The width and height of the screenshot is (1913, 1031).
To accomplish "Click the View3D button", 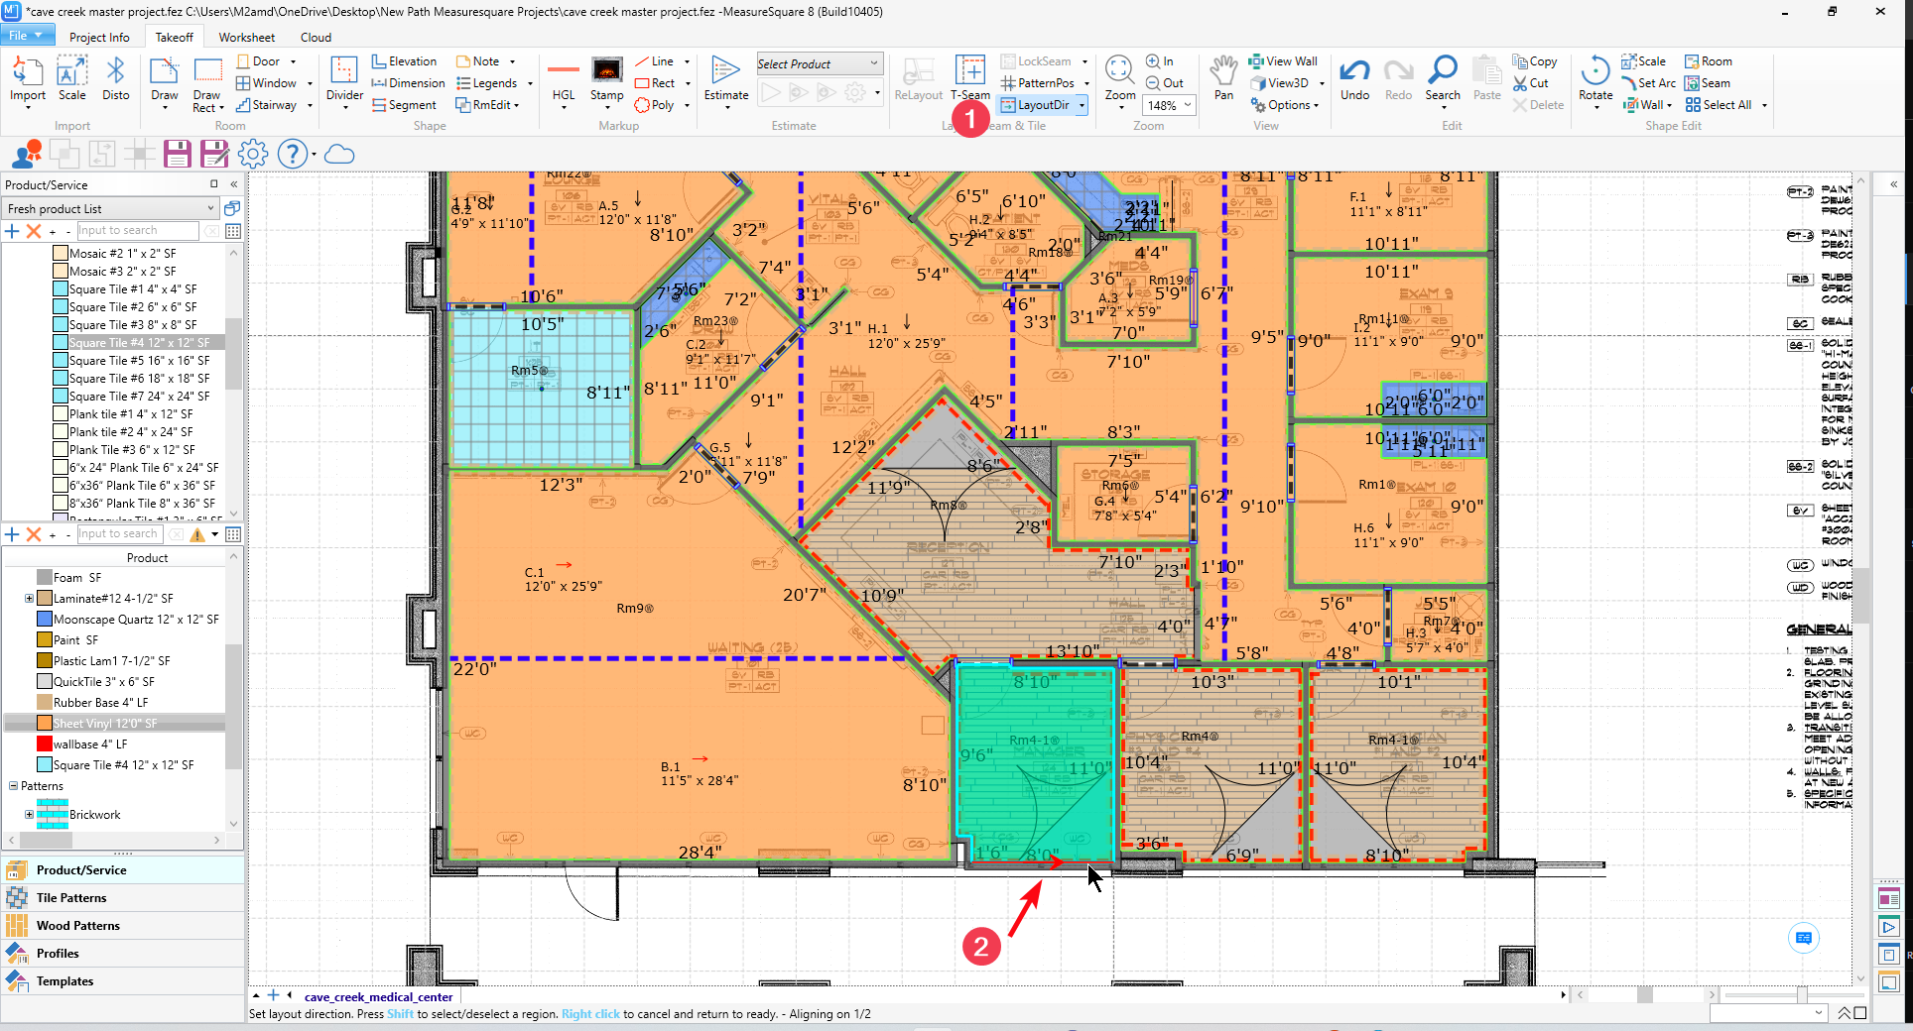I will [x=1279, y=83].
